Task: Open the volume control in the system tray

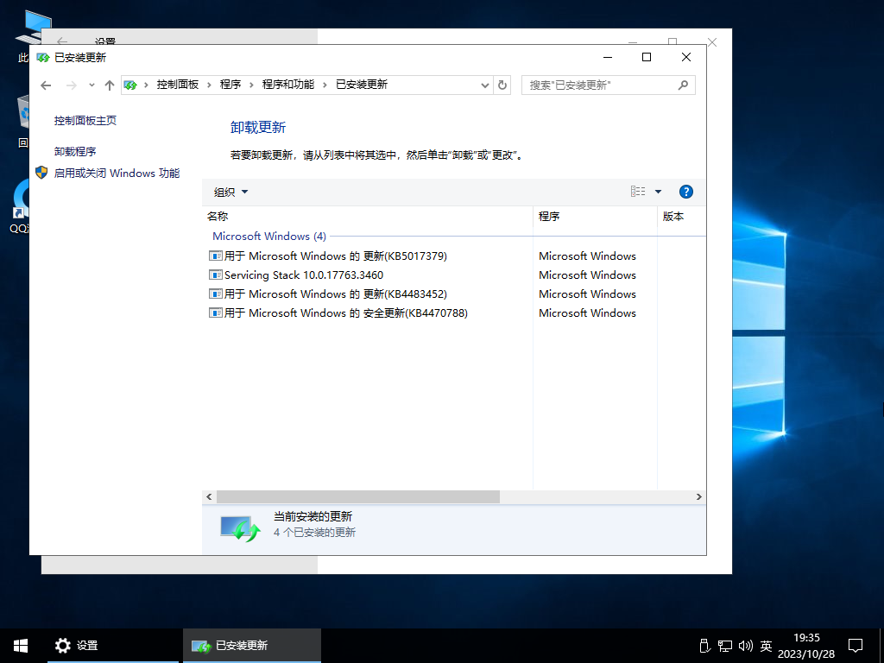Action: coord(745,645)
